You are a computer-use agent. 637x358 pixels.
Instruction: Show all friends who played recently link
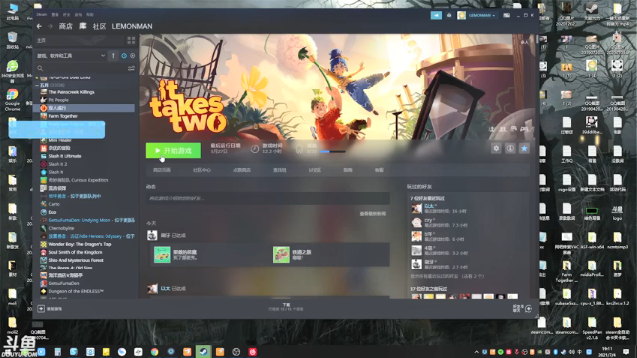[447, 276]
